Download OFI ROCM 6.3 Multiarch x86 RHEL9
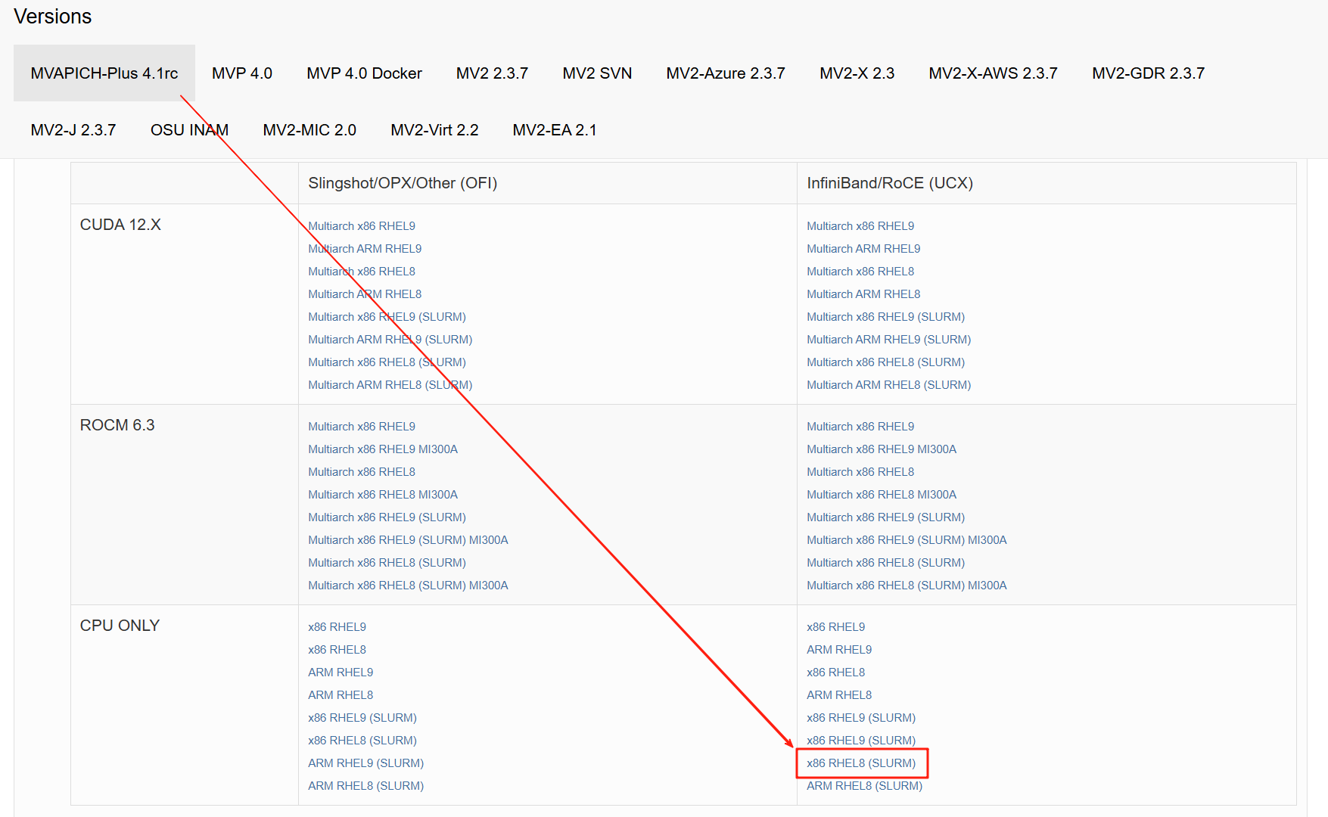The width and height of the screenshot is (1328, 817). pyautogui.click(x=362, y=427)
